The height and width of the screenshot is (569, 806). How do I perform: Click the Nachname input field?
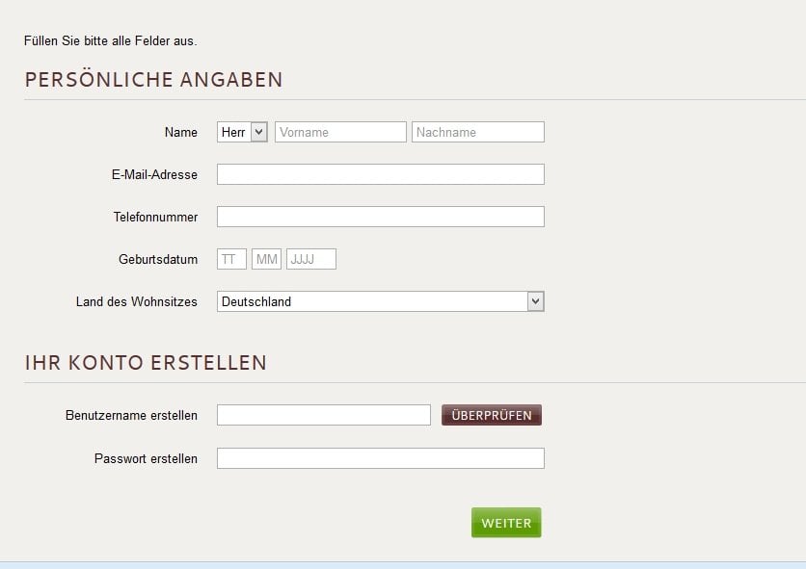(x=477, y=132)
